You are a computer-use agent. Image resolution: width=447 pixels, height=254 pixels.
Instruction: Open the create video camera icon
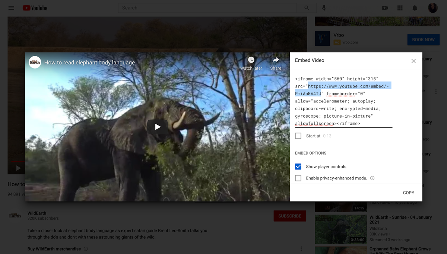point(385,8)
